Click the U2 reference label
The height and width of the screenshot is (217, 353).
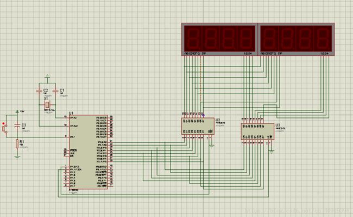pyautogui.click(x=218, y=120)
